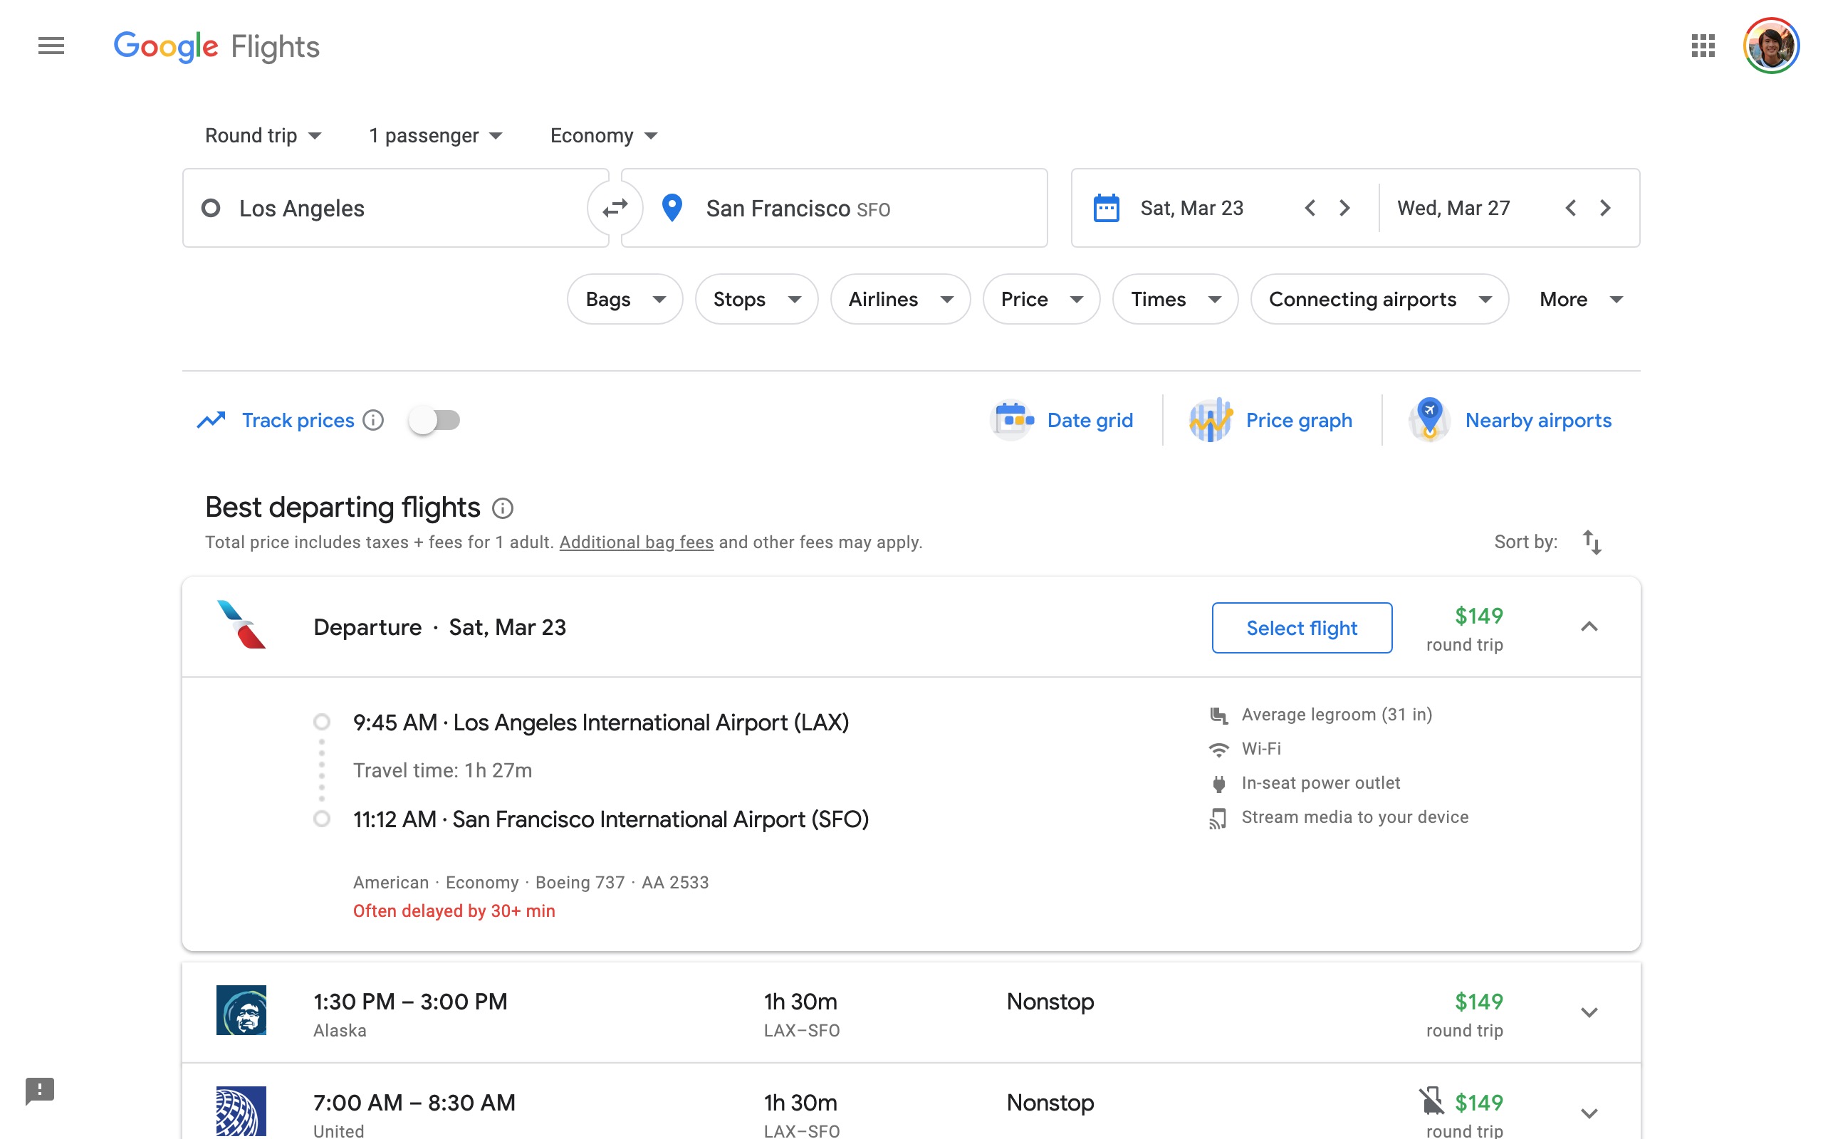1823x1139 pixels.
Task: Open the Connecting airports filter
Action: [x=1378, y=299]
